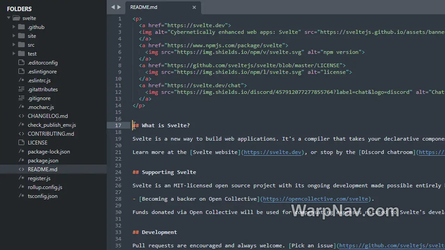Click line number 24 in the gutter
This screenshot has height=250, width=445.
pyautogui.click(x=118, y=172)
